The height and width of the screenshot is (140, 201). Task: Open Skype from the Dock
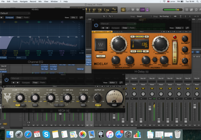point(46,134)
